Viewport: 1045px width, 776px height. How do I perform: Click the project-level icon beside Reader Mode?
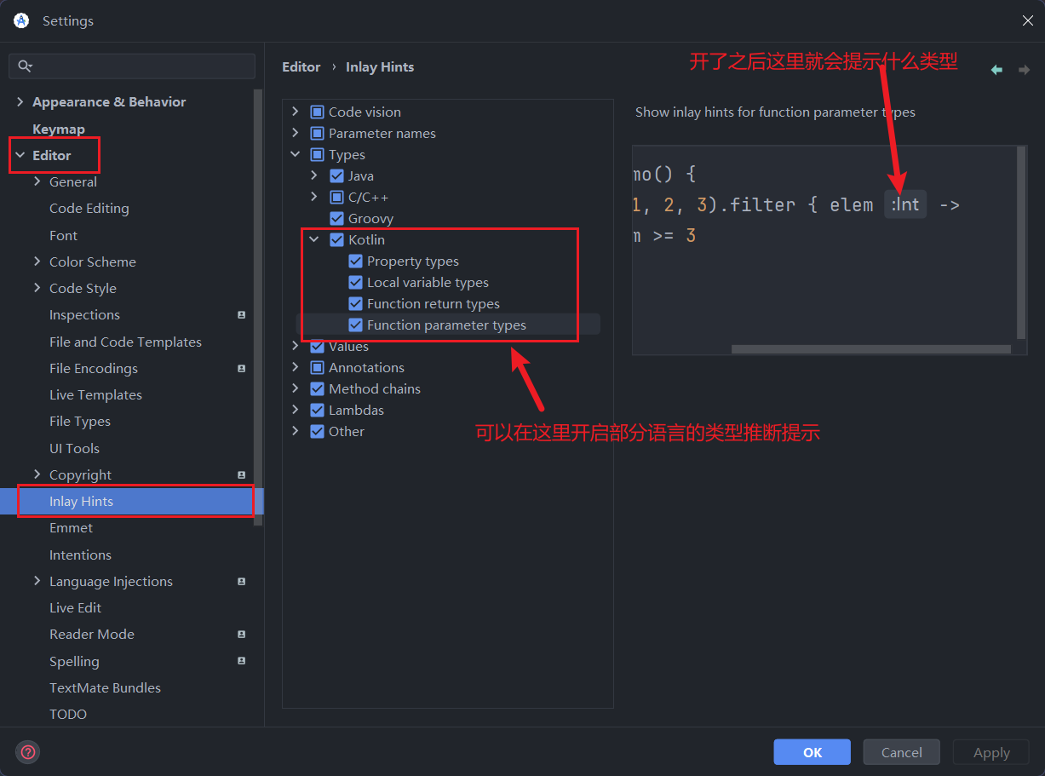pyautogui.click(x=242, y=635)
